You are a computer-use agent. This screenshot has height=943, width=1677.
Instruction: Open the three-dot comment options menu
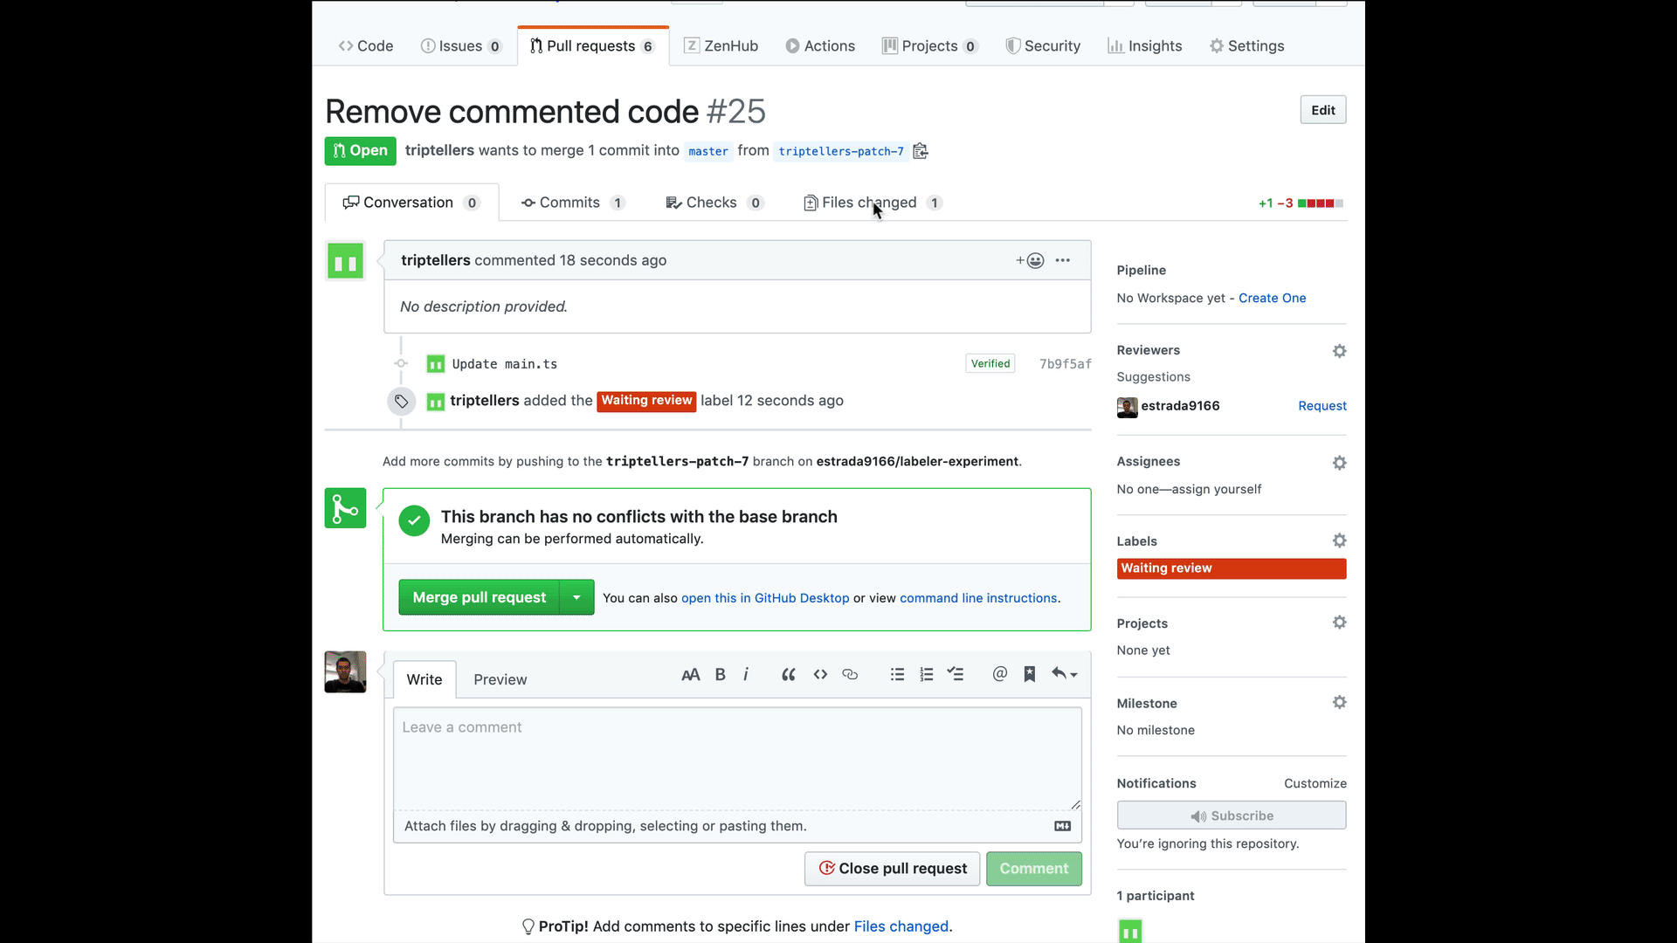click(1062, 260)
